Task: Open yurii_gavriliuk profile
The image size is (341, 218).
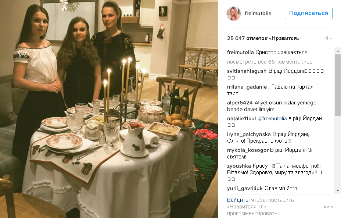Action: click(245, 189)
